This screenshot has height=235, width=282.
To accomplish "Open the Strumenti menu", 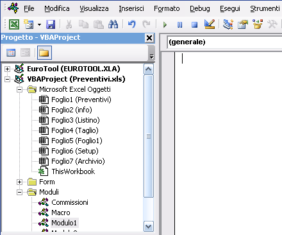I will pyautogui.click(x=265, y=8).
